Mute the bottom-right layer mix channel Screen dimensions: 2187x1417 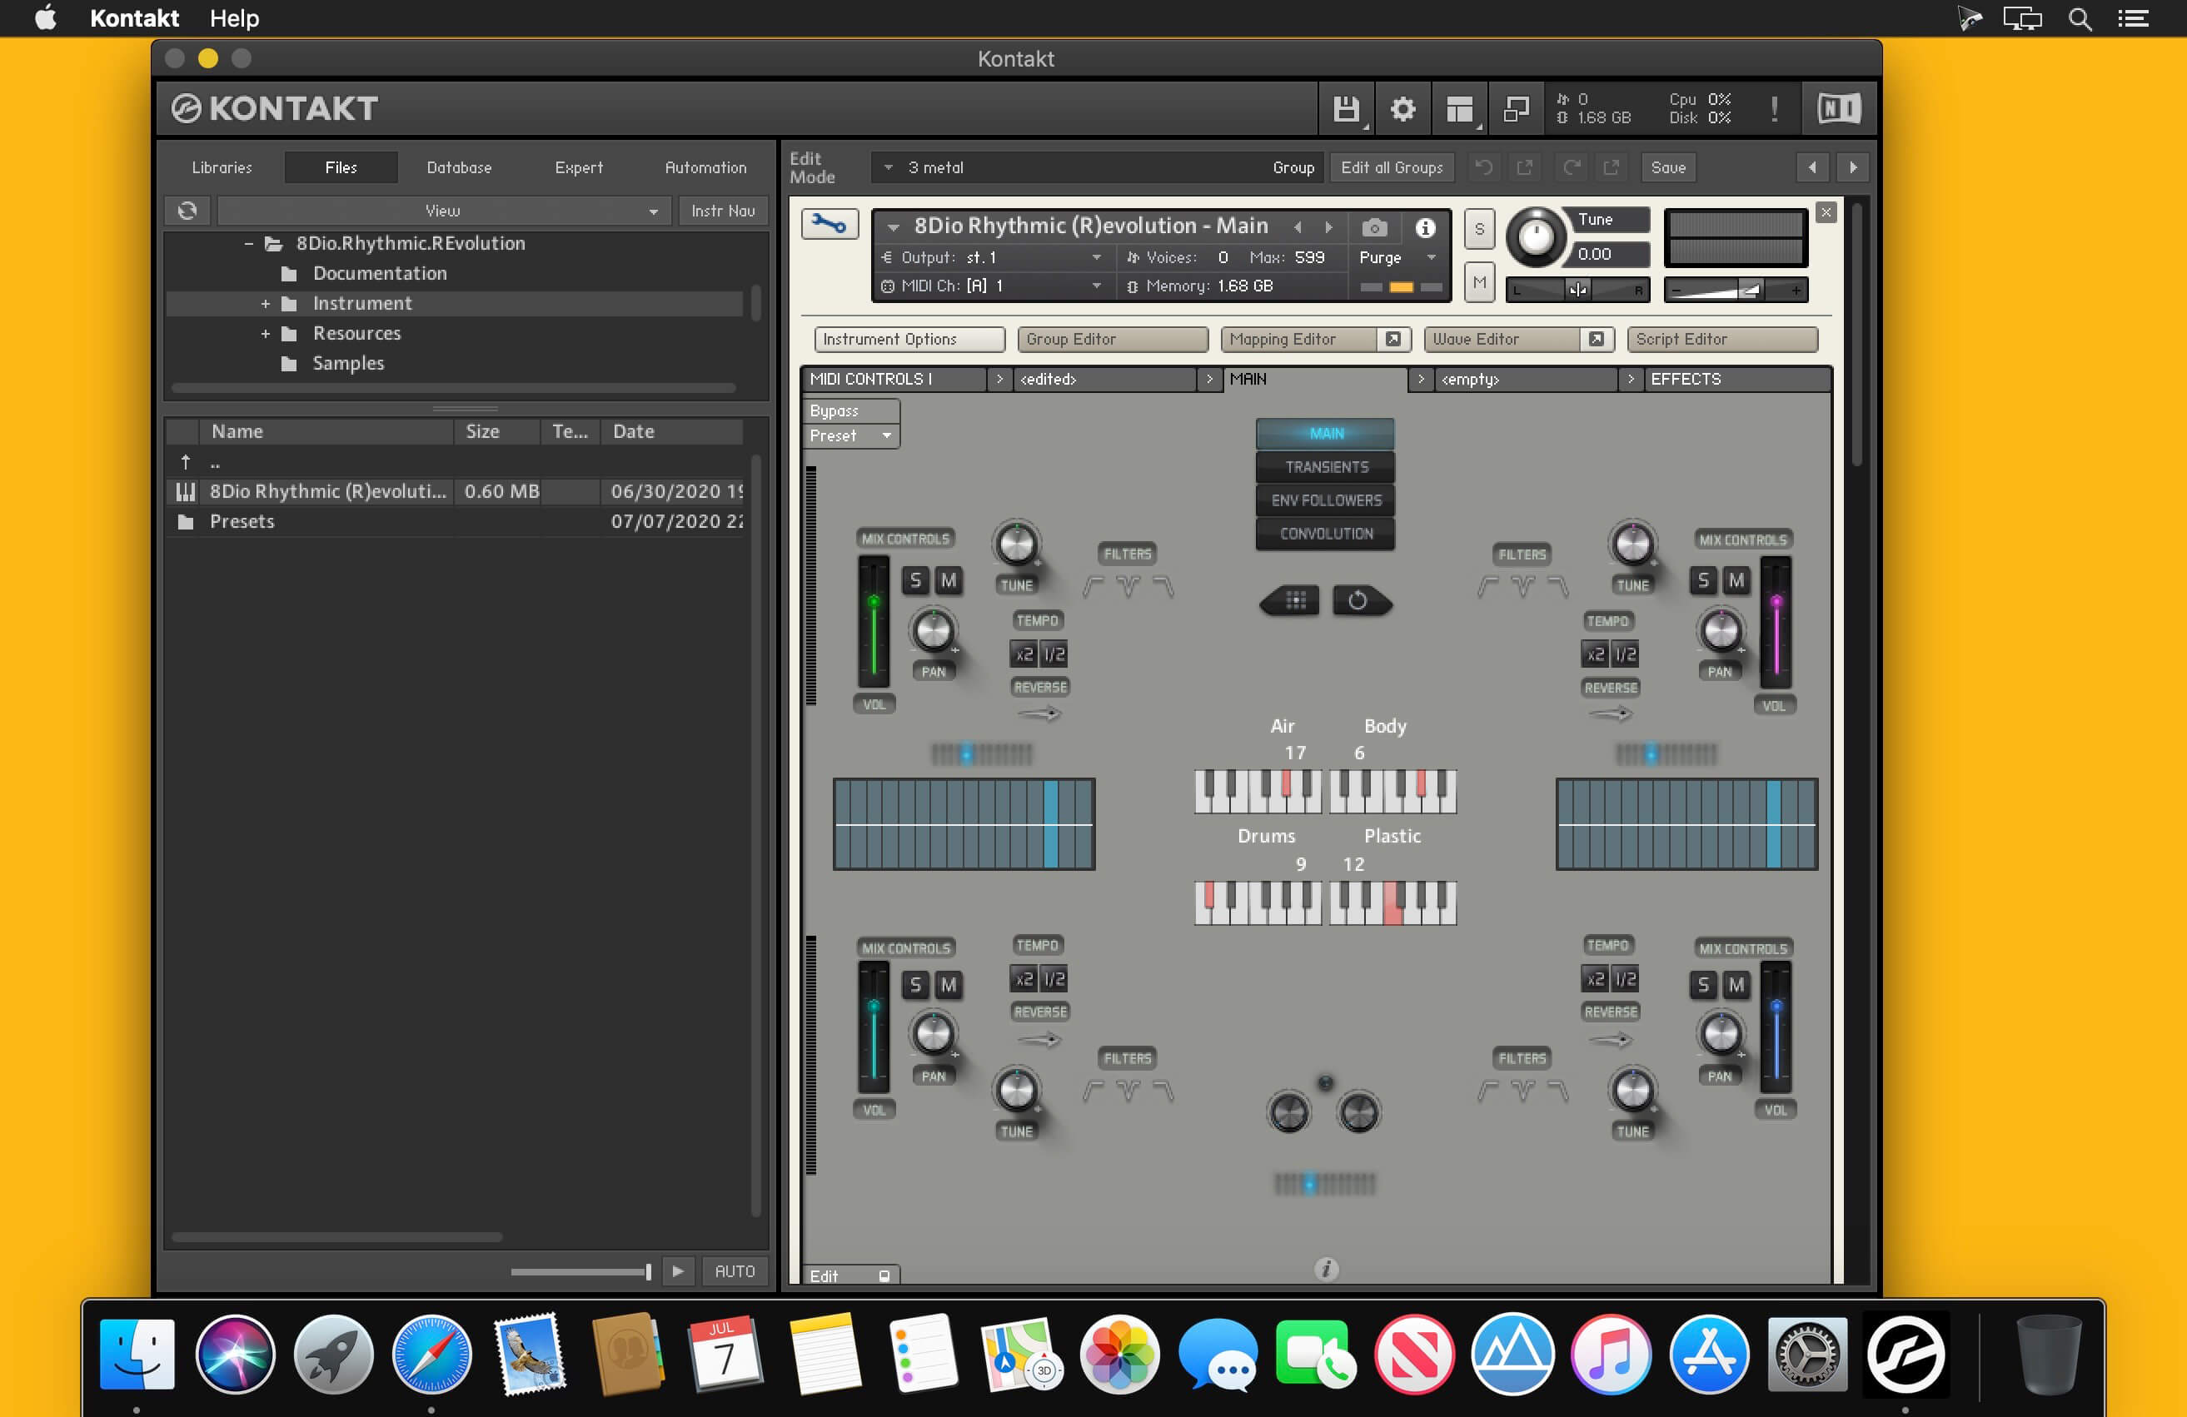pyautogui.click(x=1736, y=986)
